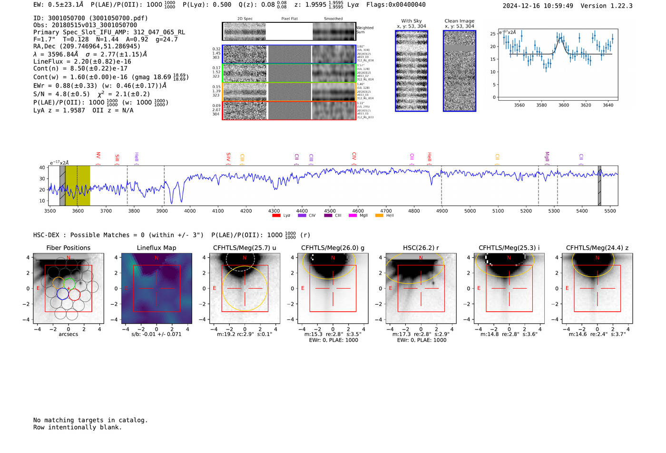Select the red-bordered fiber 2D spectrum row
The image size is (666, 453).
[289, 110]
